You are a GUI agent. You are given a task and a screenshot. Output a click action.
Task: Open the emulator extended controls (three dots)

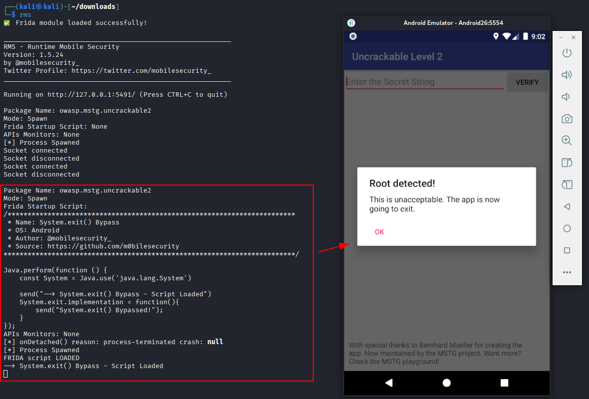pyautogui.click(x=567, y=272)
